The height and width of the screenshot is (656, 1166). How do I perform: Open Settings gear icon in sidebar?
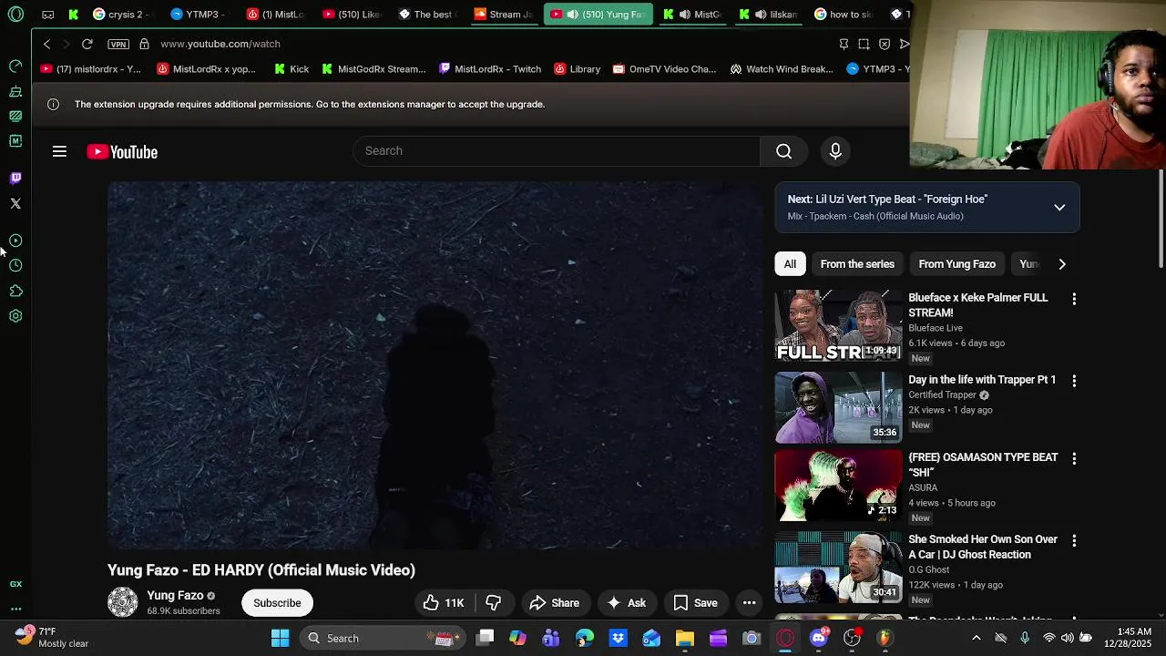15,316
